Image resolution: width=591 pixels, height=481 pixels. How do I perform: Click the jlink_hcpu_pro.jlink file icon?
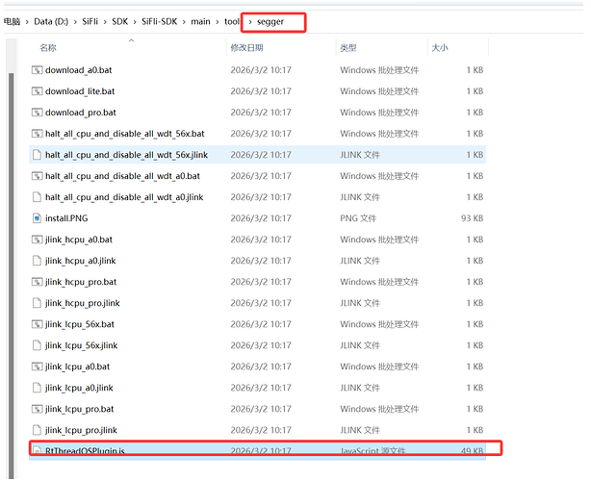37,303
